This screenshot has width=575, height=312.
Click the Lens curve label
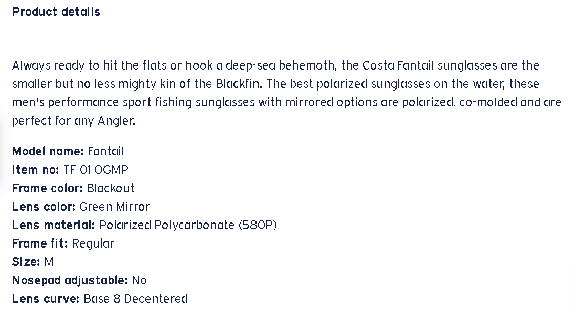[46, 299]
